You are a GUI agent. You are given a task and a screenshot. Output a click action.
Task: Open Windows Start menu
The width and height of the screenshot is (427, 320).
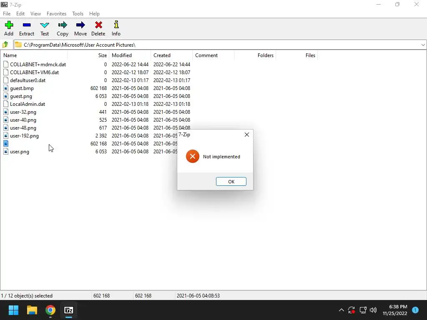click(x=13, y=310)
